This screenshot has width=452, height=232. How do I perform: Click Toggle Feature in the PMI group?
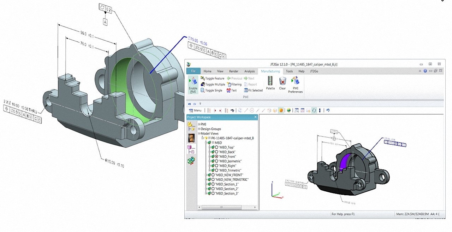212,78
